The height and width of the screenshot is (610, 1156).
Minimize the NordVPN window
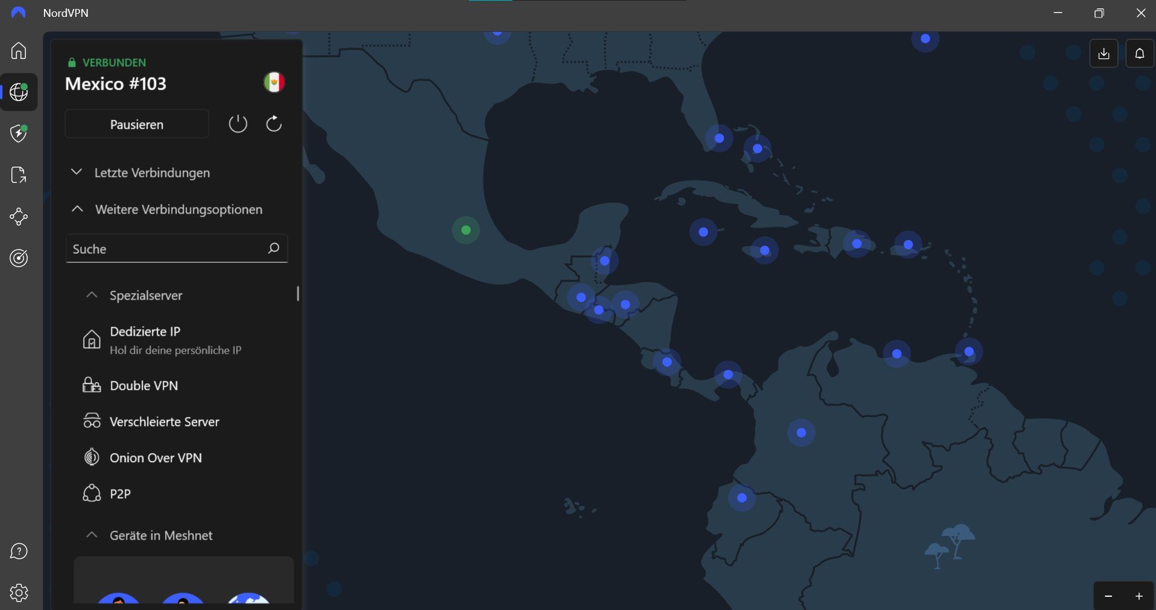pyautogui.click(x=1058, y=13)
